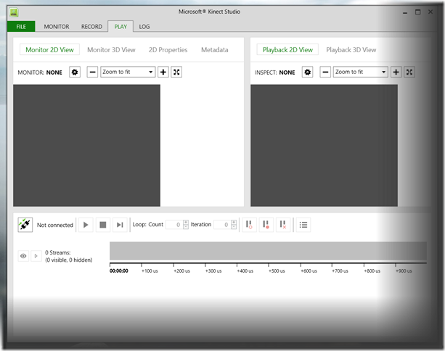
Task: Click the Kinect Studio app icon
Action: (x=14, y=12)
